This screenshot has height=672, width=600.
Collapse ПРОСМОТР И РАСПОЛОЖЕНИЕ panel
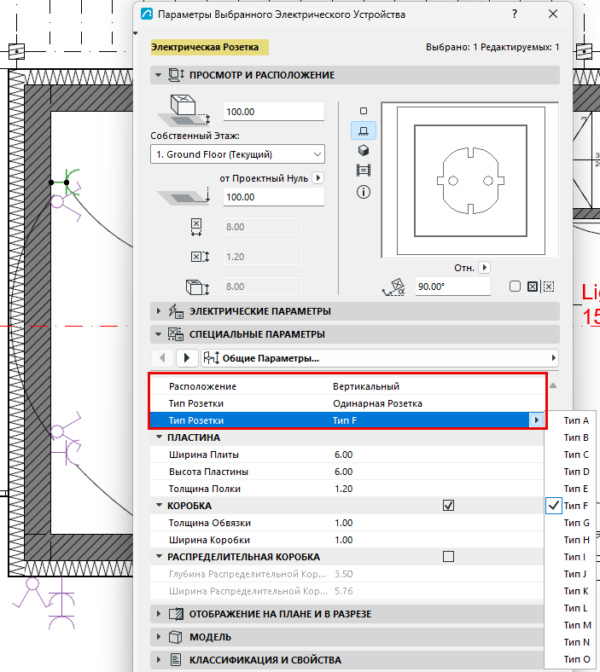(x=158, y=75)
